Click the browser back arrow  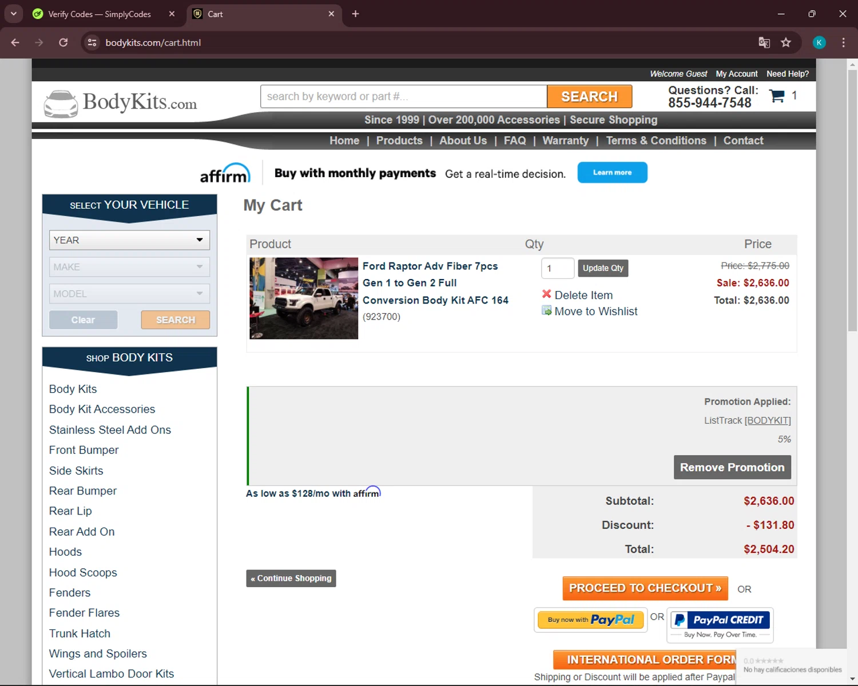15,42
